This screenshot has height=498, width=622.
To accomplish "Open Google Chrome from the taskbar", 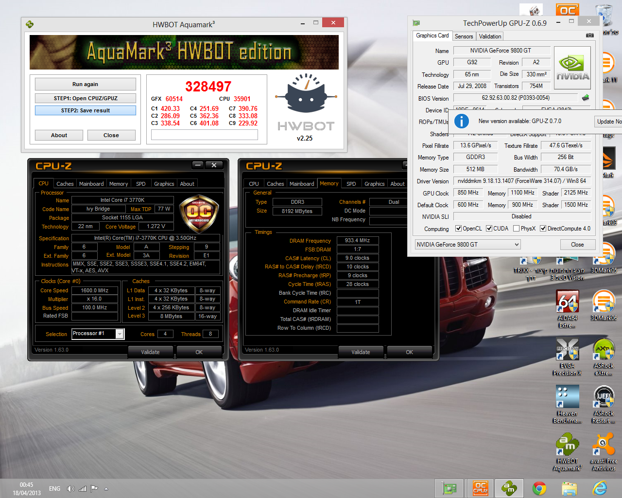I will click(x=539, y=488).
